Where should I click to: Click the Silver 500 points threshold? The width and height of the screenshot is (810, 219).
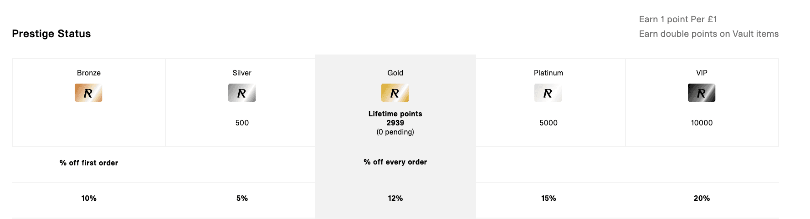(242, 123)
